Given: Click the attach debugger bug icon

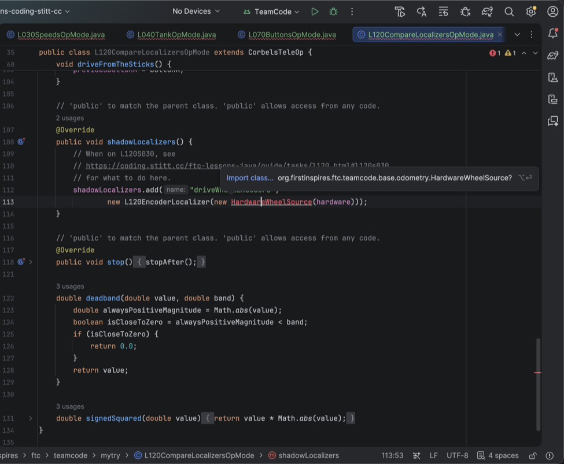Looking at the screenshot, I should pyautogui.click(x=465, y=12).
